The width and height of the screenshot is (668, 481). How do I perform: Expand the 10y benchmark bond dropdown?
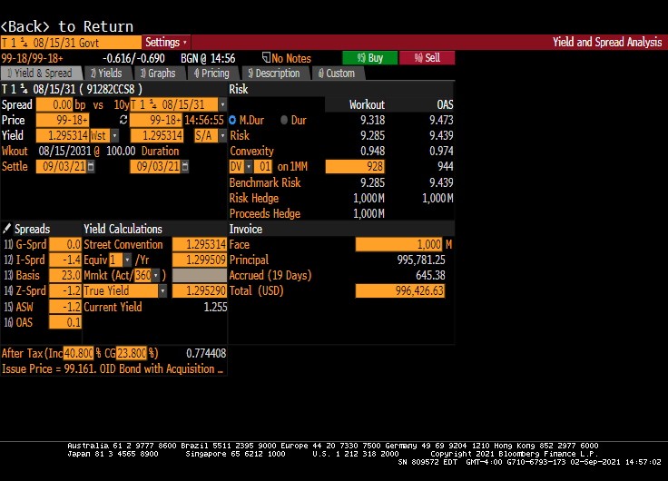(222, 105)
